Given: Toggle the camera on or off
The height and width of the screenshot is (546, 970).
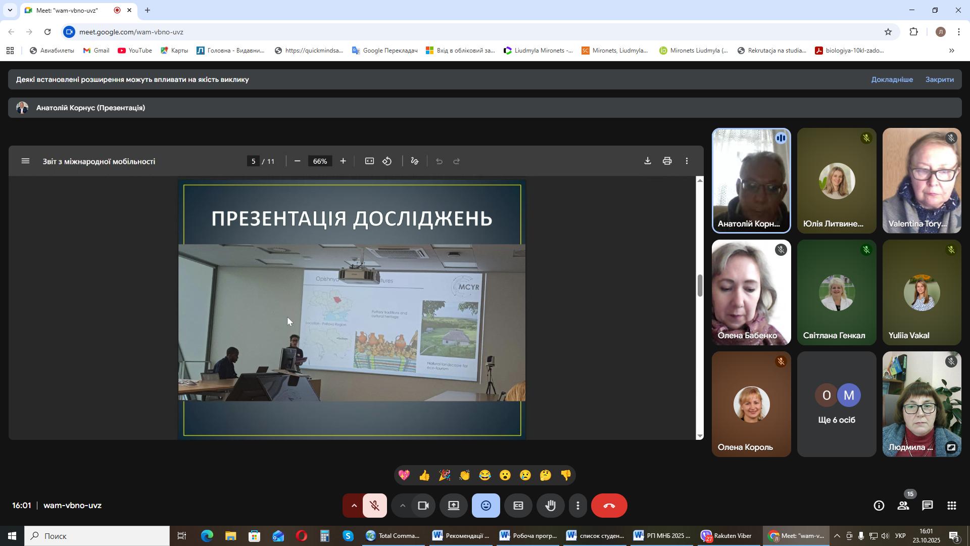Looking at the screenshot, I should point(423,506).
